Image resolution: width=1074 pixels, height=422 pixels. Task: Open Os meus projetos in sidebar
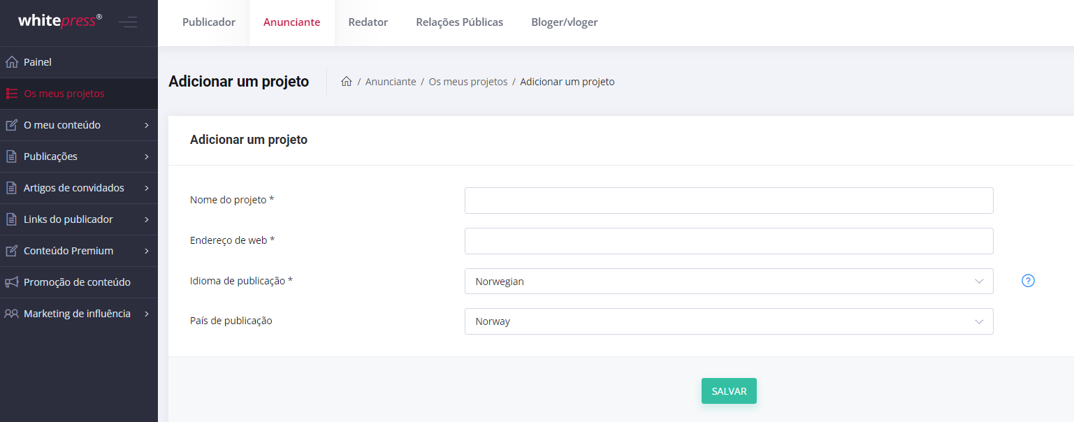[x=79, y=94]
